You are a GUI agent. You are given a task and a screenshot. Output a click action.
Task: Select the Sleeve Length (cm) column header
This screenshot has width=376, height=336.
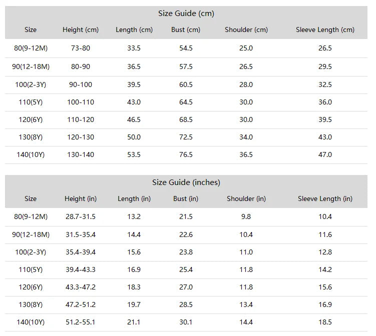click(325, 29)
